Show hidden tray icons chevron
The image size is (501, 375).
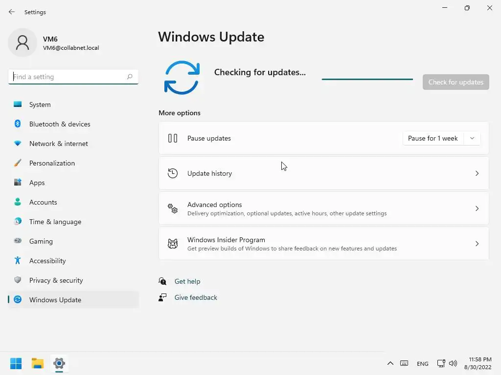coord(390,363)
